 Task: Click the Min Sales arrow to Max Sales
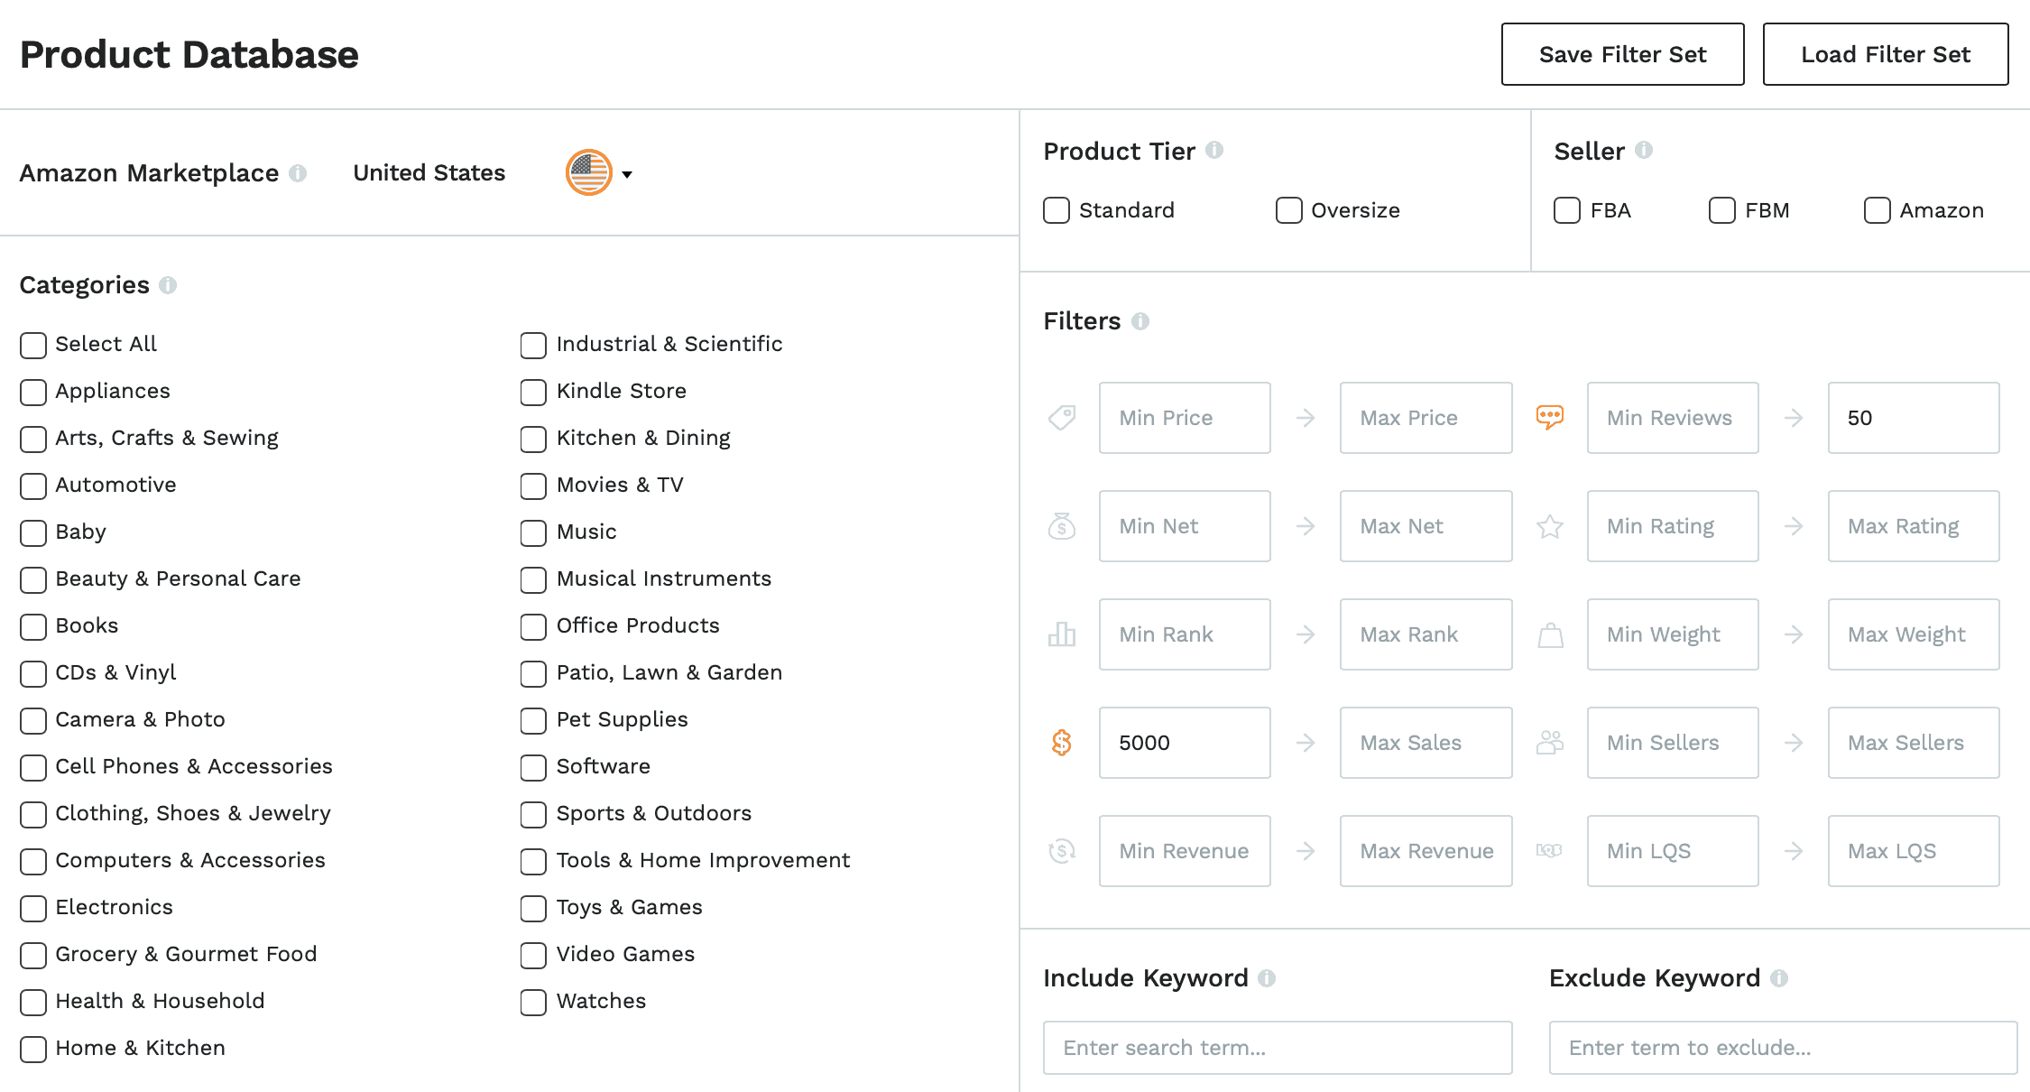pos(1306,743)
